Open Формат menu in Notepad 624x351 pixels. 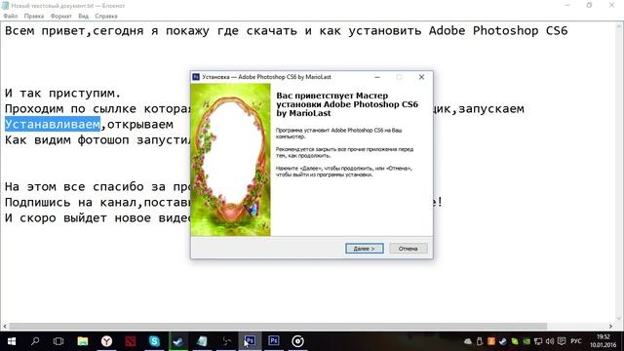(60, 16)
